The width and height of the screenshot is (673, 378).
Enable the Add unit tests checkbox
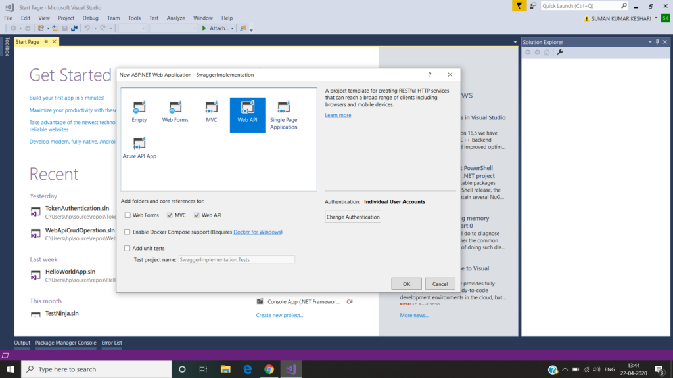point(127,248)
